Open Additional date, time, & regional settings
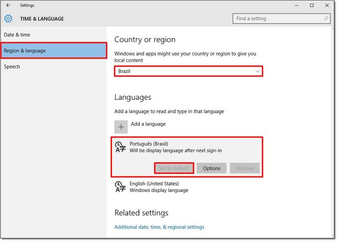 [x=159, y=227]
